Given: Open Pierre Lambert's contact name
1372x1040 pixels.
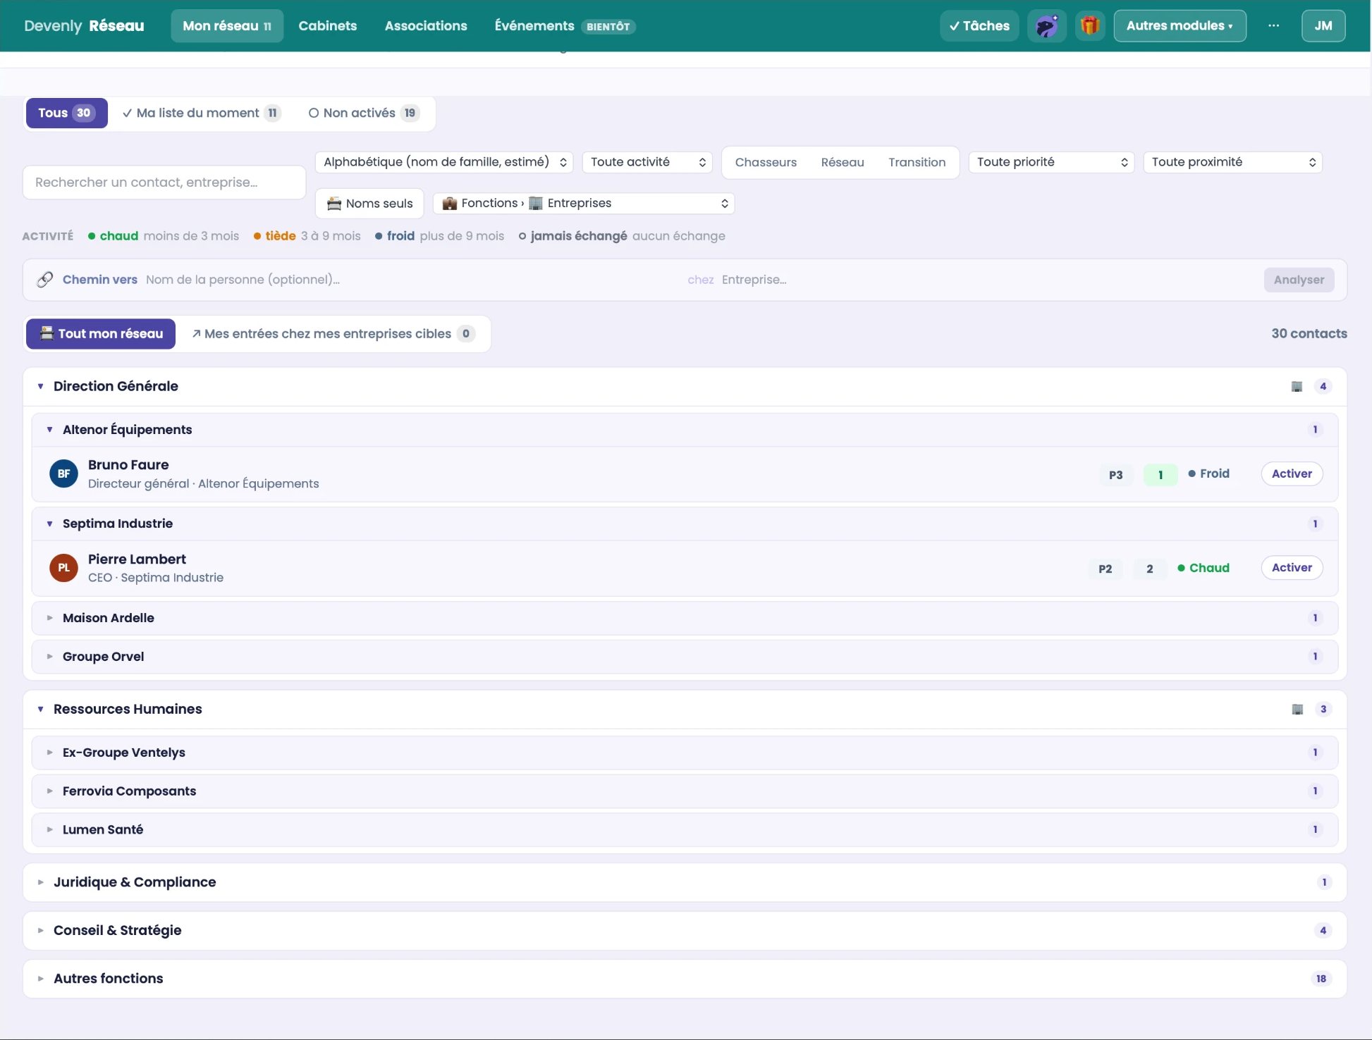Looking at the screenshot, I should coord(137,559).
